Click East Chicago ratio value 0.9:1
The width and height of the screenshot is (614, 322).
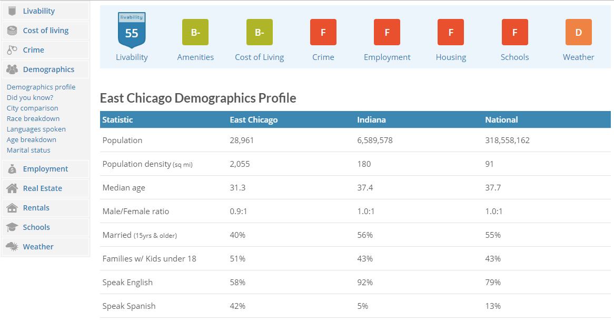point(239,212)
